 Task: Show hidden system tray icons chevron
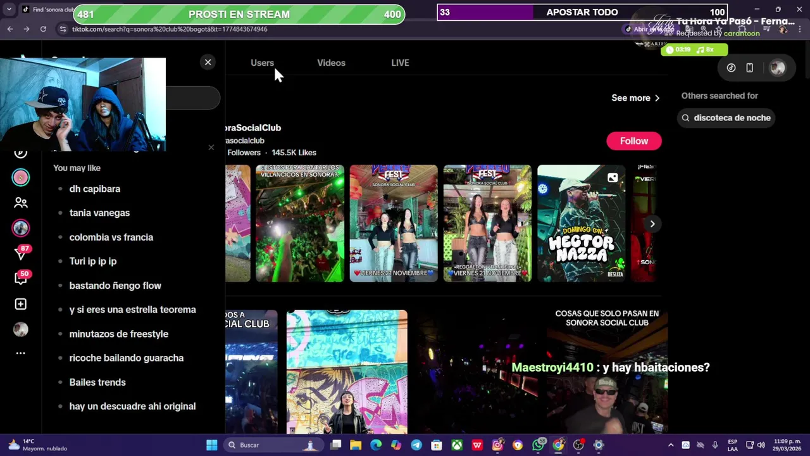coord(671,445)
